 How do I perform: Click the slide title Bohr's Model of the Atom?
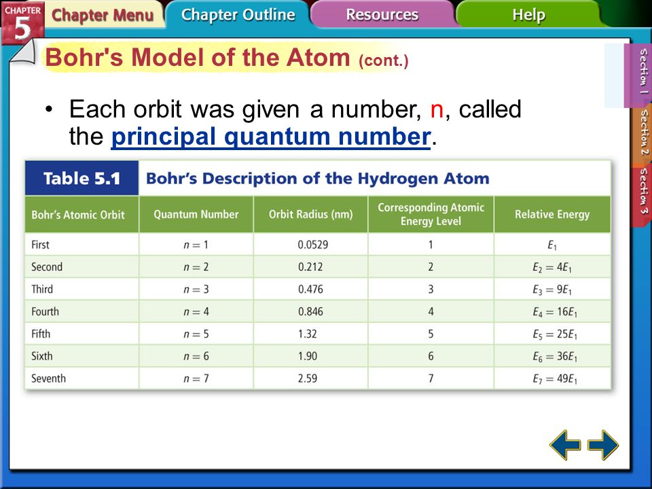point(198,57)
